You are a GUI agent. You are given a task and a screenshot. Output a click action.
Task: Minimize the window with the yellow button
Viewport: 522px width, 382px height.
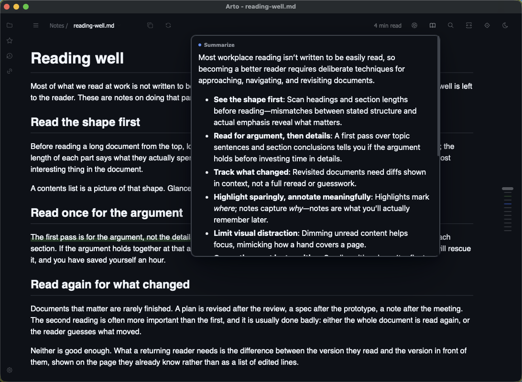(x=16, y=7)
